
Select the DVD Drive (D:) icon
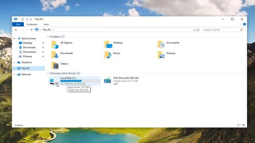[108, 81]
